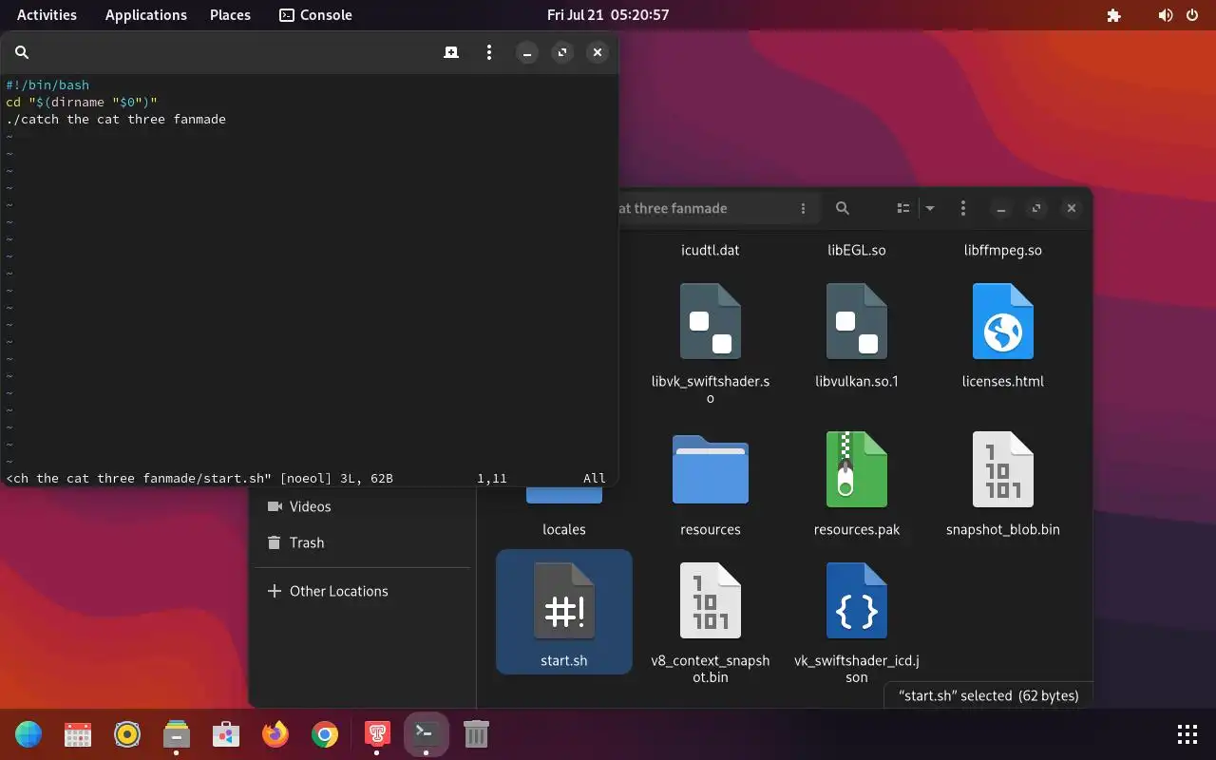Open the clock and calendar panel

coord(608,15)
